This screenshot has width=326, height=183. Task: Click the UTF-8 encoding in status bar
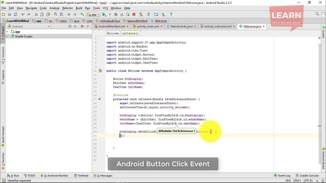(308, 180)
